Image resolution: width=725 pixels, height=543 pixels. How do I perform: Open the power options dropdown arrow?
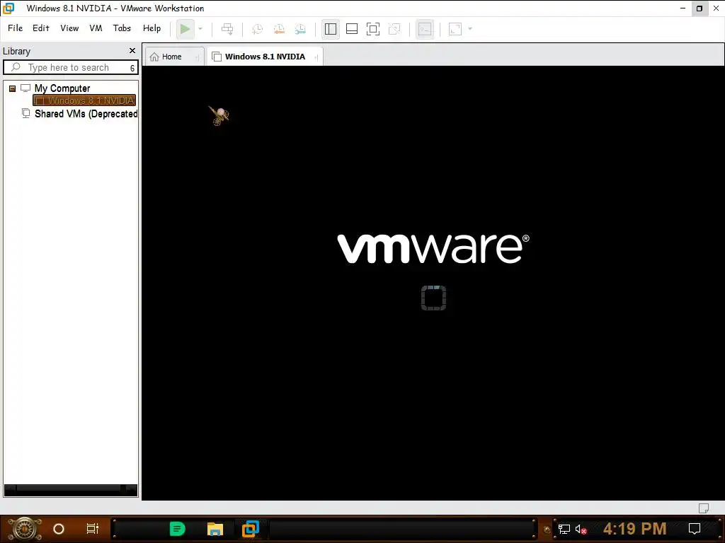[200, 29]
